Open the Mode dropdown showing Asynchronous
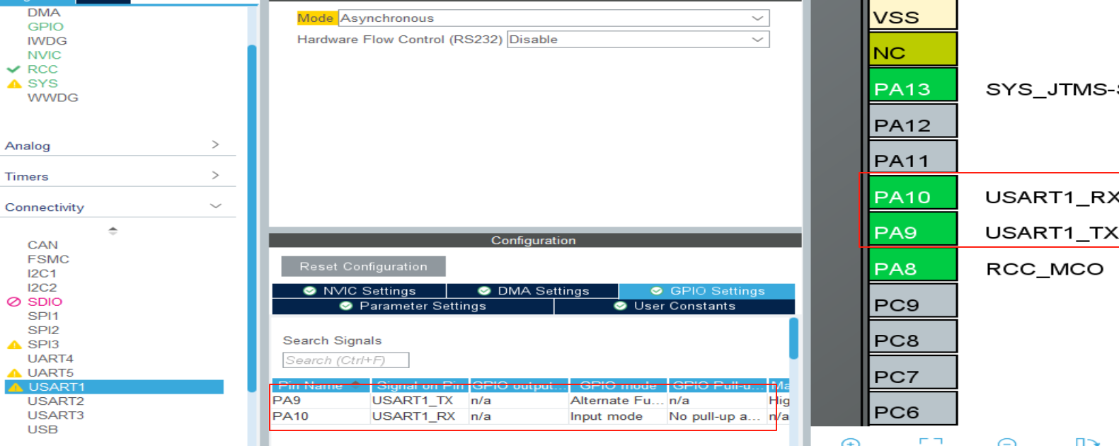Screen dimensions: 1119x446 point(553,18)
